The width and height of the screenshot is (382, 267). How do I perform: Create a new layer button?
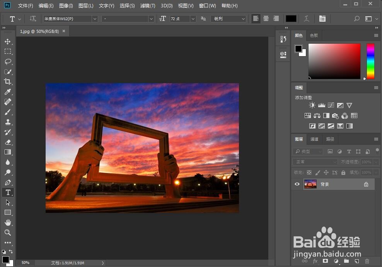pyautogui.click(x=356, y=261)
